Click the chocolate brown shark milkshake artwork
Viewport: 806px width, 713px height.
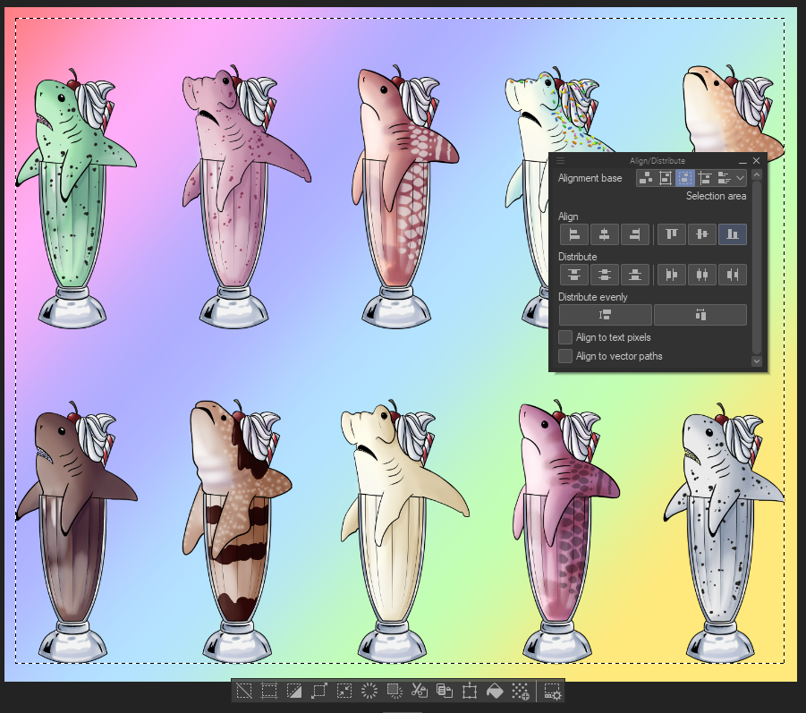pyautogui.click(x=76, y=531)
